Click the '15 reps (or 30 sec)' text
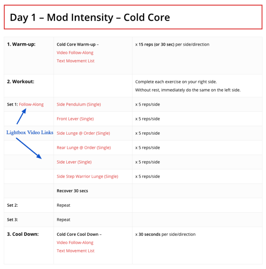 click(157, 44)
